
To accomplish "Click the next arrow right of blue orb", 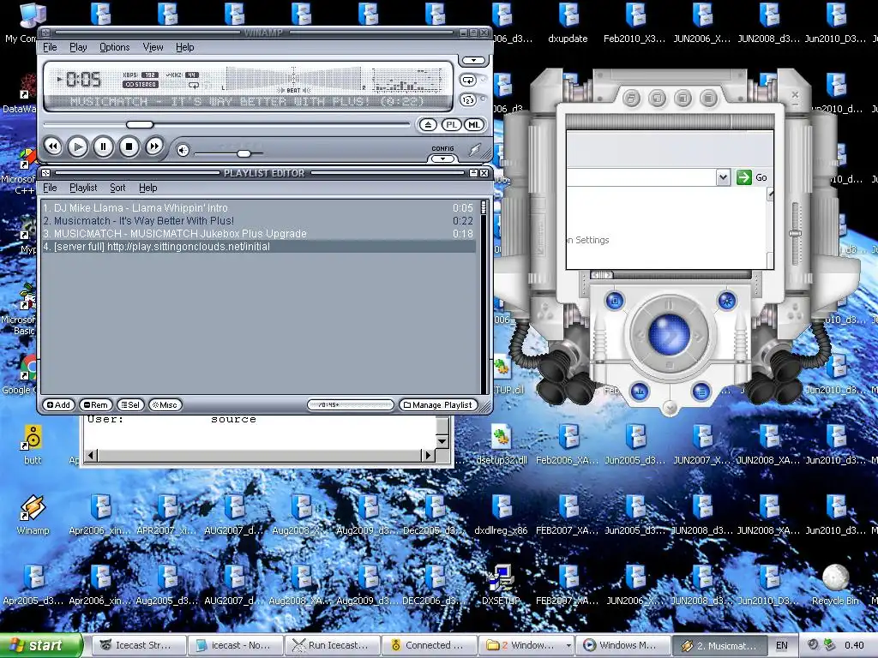I will [x=698, y=336].
